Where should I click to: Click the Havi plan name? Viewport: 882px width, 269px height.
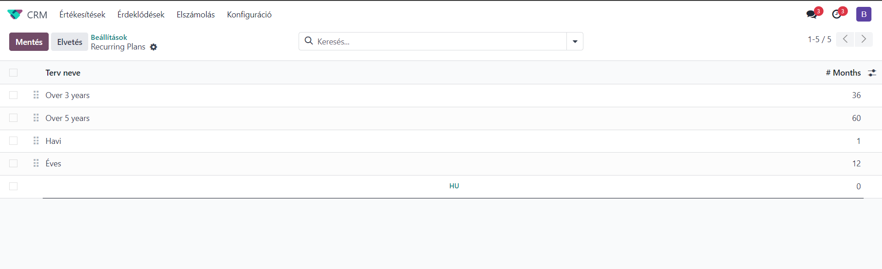(53, 141)
